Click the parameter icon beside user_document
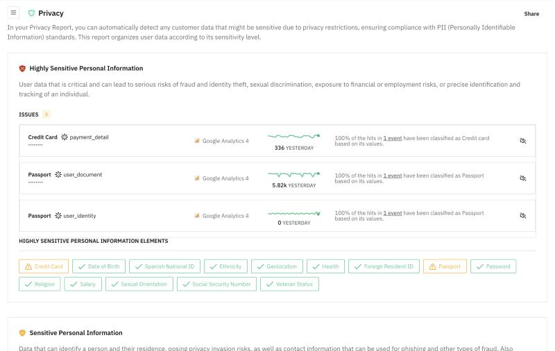The image size is (555, 351). click(58, 174)
